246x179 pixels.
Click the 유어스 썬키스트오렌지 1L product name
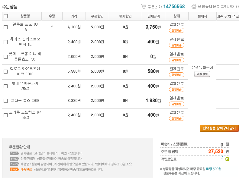pos(25,42)
